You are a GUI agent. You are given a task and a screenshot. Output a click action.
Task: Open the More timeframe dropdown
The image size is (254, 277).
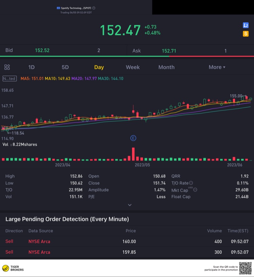[217, 67]
